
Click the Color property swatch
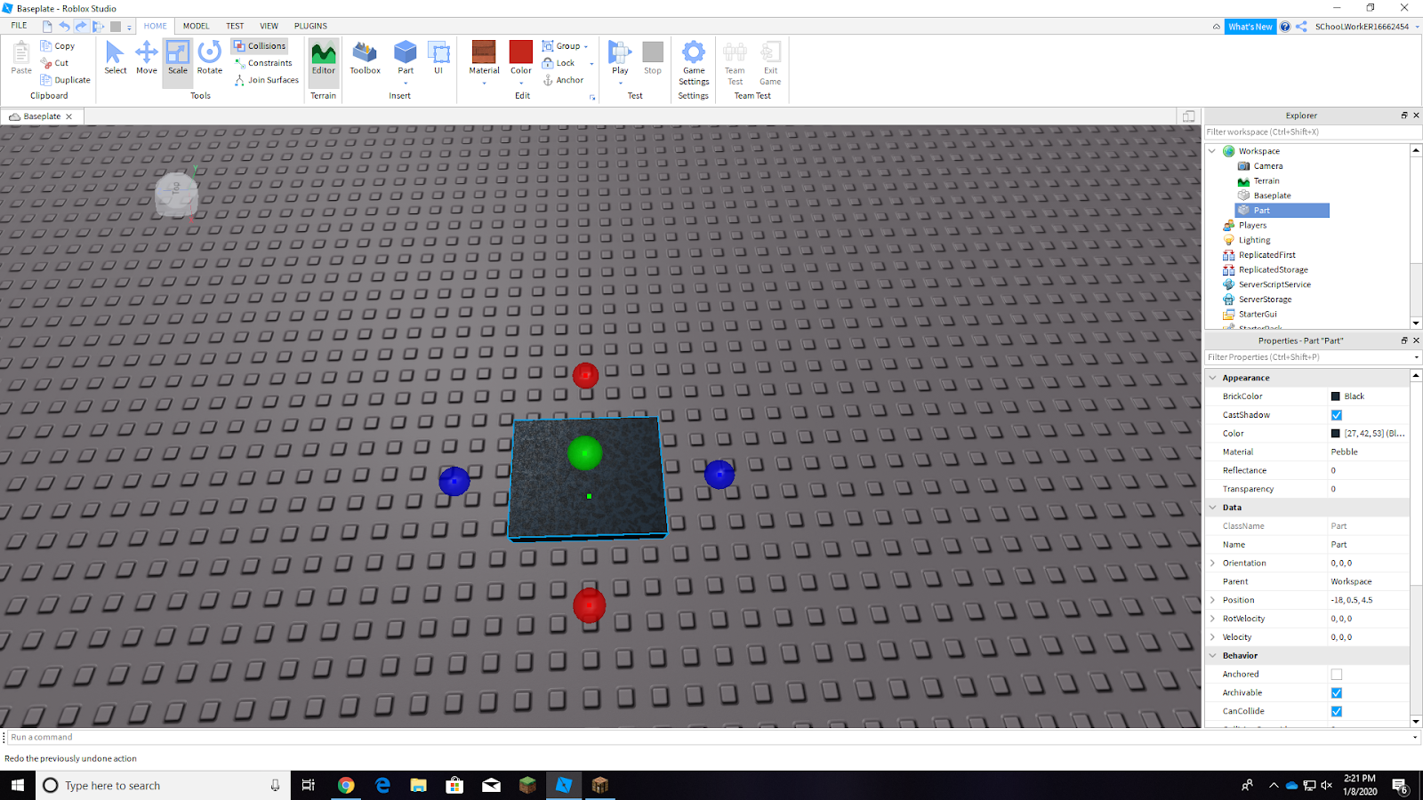(x=1335, y=434)
